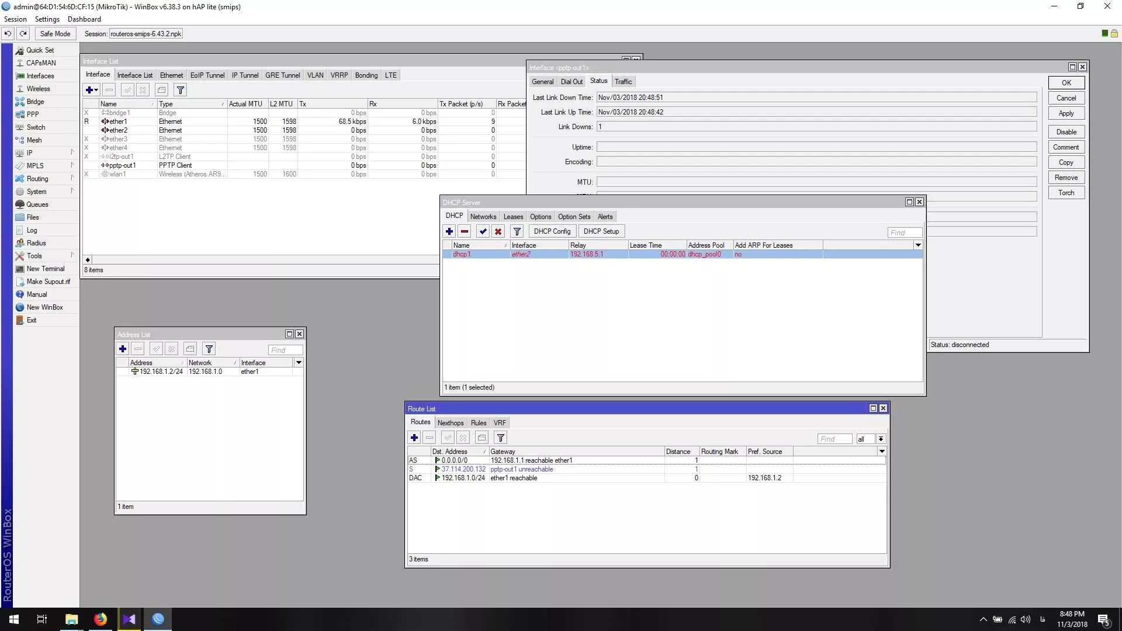This screenshot has height=631, width=1122.
Task: Open Queues in sidebar
Action: coord(37,204)
